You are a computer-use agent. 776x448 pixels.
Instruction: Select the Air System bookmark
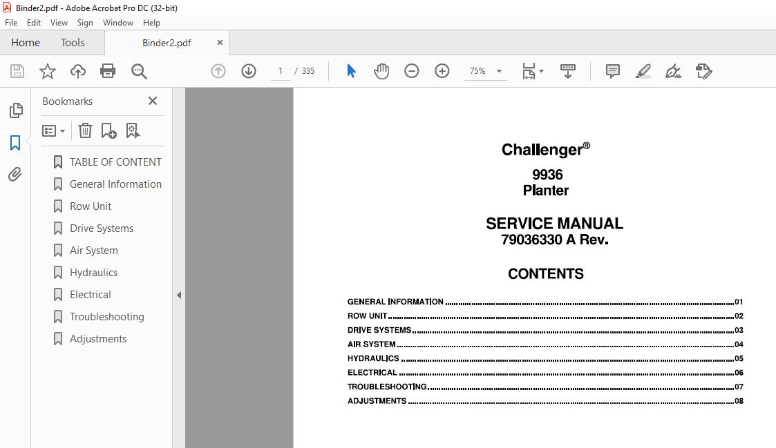click(93, 250)
